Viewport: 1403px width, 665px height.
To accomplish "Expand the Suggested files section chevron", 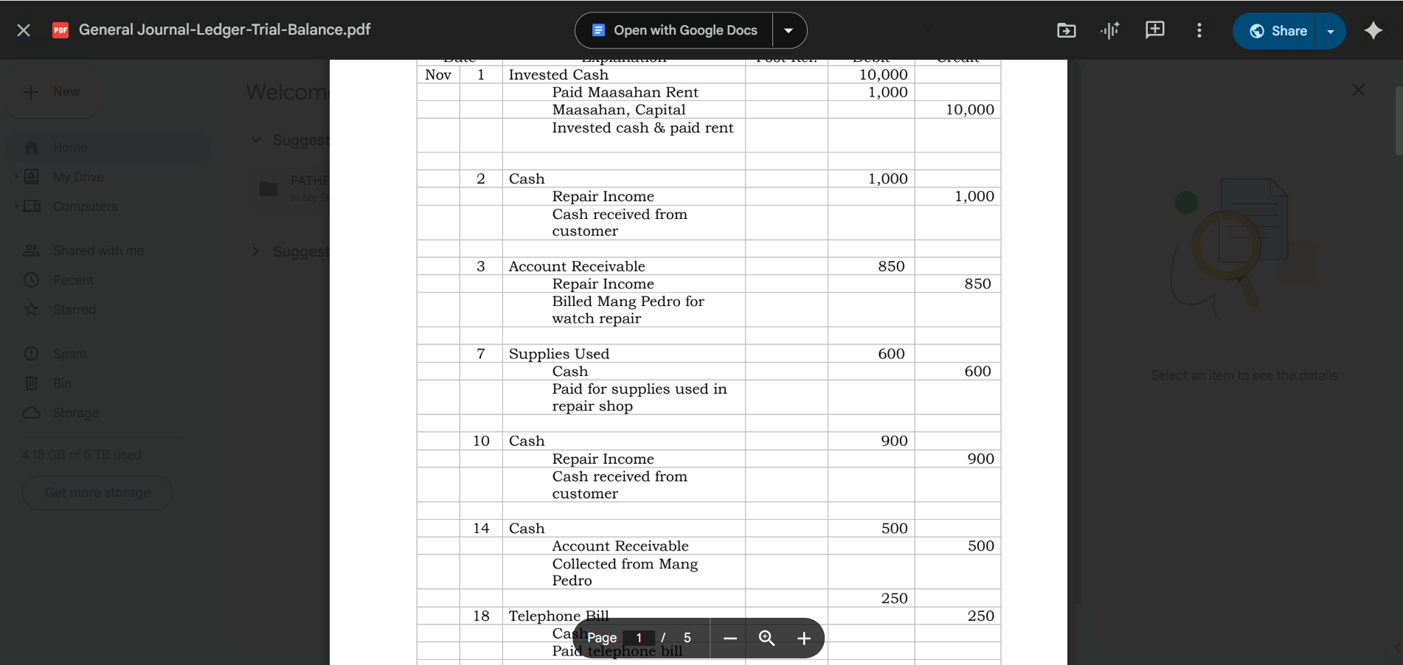I will click(x=255, y=251).
